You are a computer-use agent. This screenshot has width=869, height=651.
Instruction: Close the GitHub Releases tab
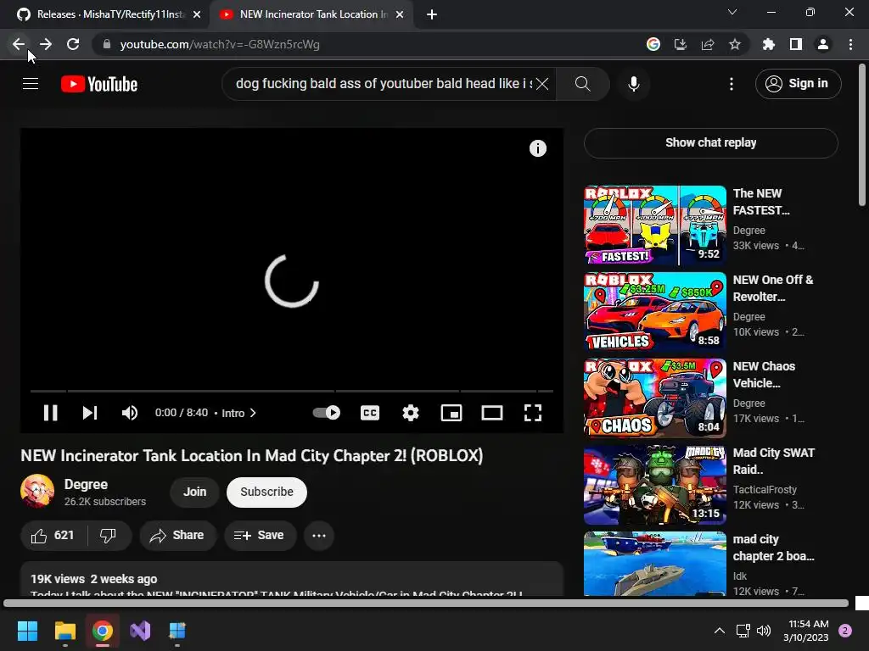click(x=197, y=15)
